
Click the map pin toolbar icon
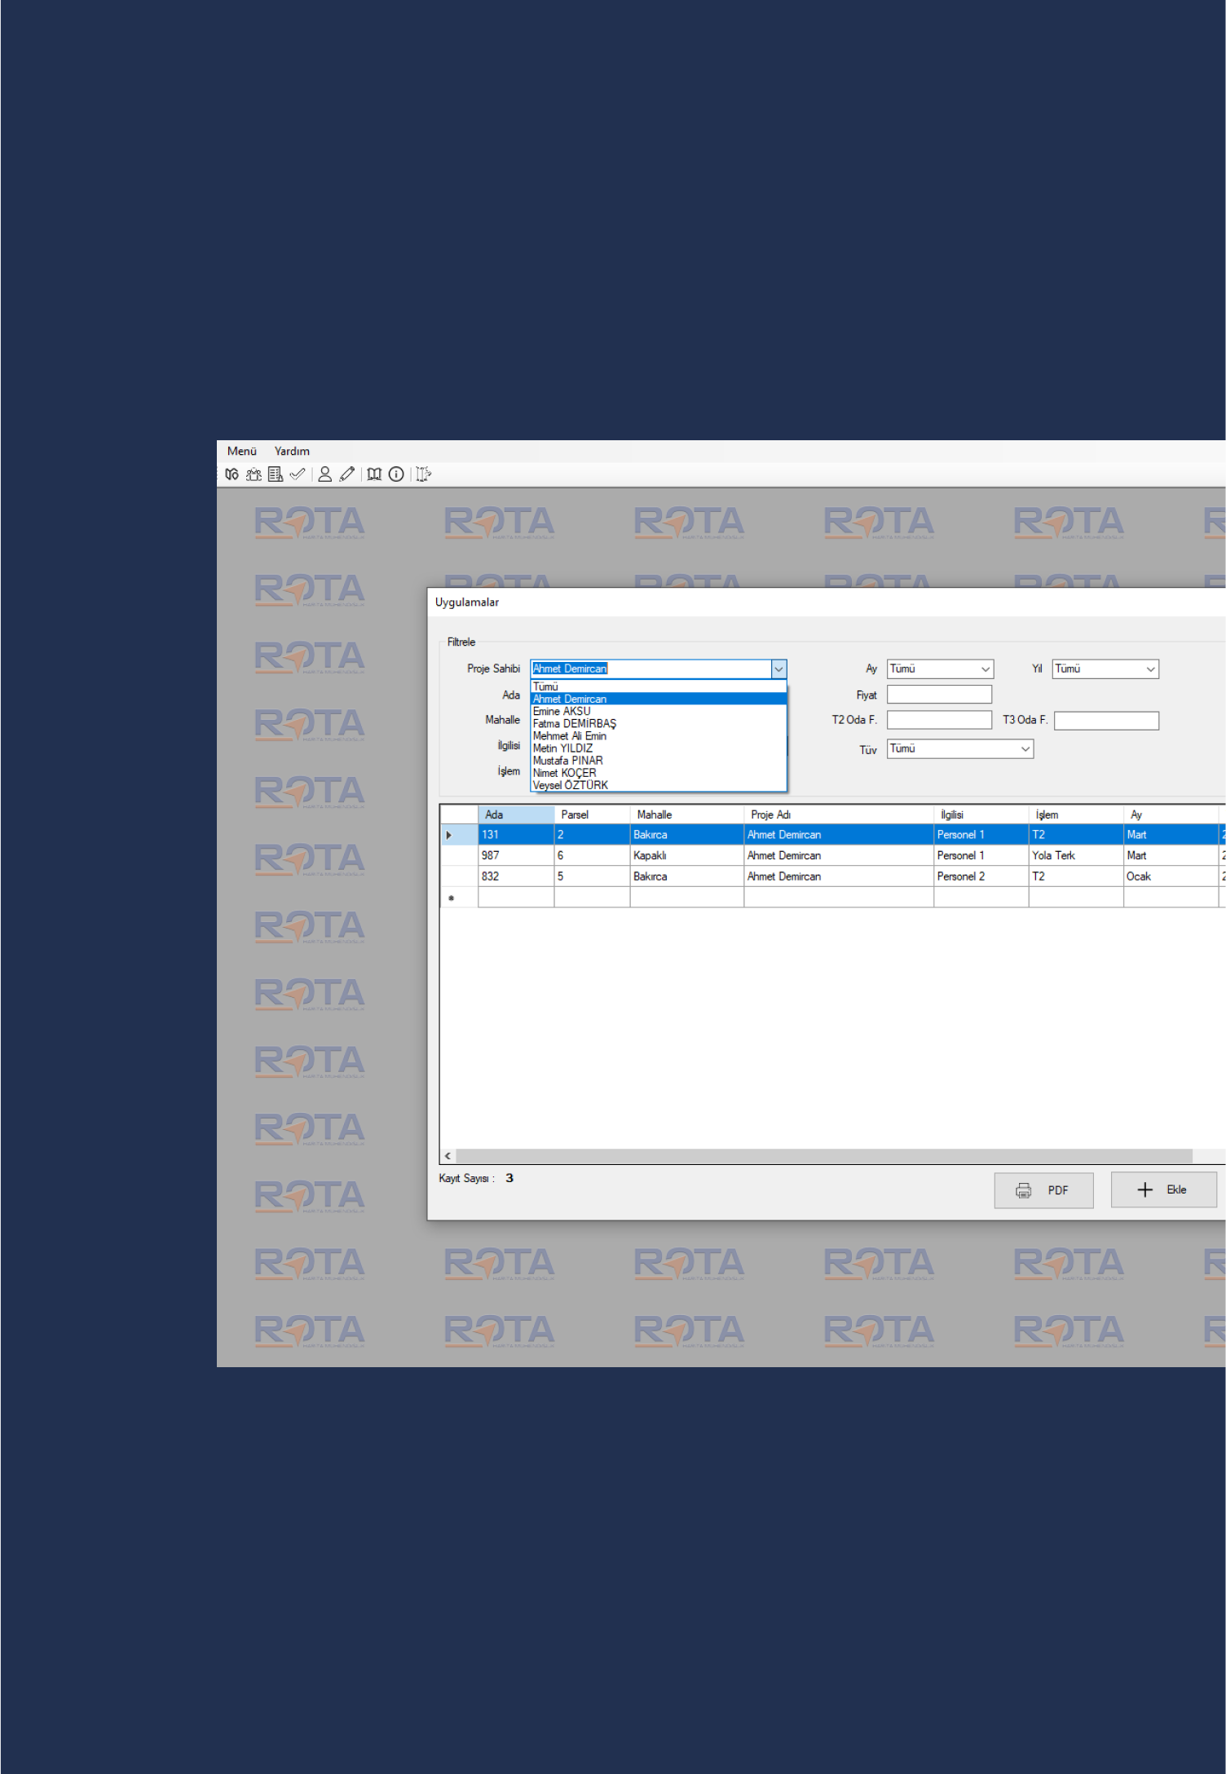pyautogui.click(x=232, y=474)
